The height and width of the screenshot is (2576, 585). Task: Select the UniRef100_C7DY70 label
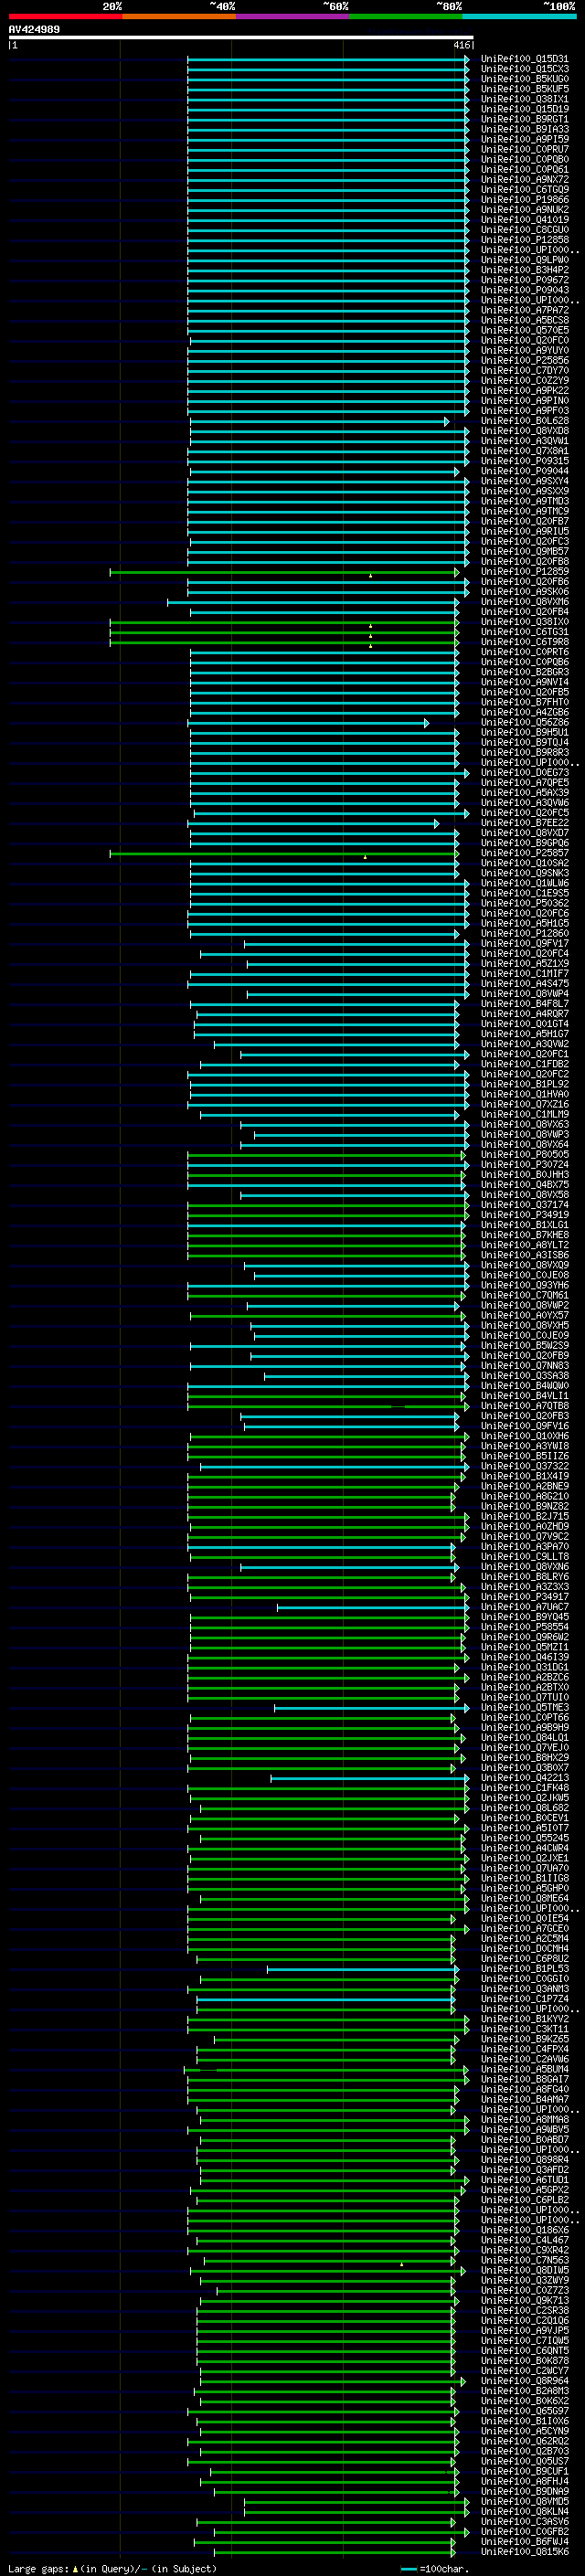pyautogui.click(x=525, y=370)
